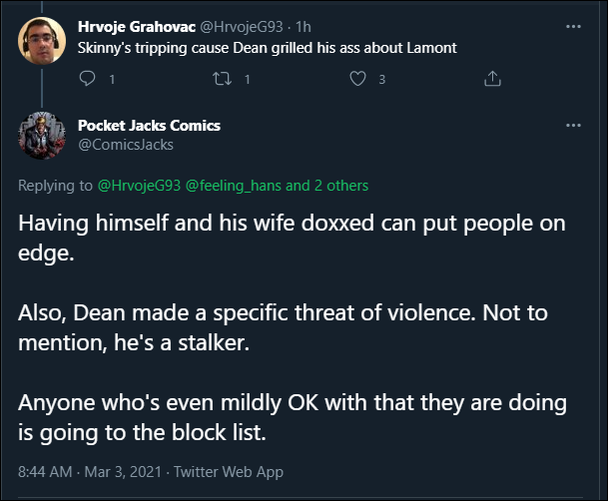608x501 pixels.
Task: Like the tweet about Lamont
Action: pos(357,79)
